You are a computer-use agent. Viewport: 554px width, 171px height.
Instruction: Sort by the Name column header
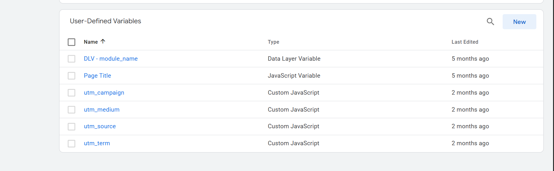pyautogui.click(x=91, y=42)
